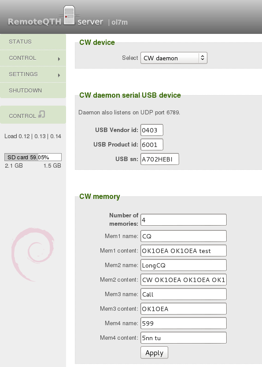The width and height of the screenshot is (262, 367).
Task: Click the Mem4 content field
Action: click(184, 338)
